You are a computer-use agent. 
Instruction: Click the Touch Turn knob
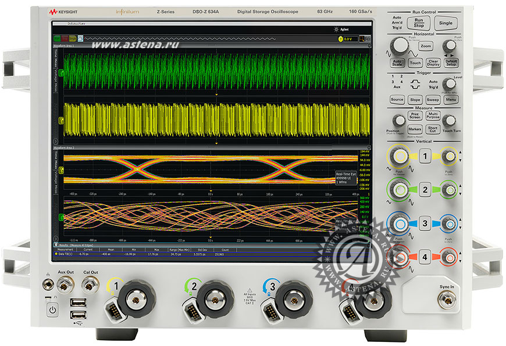(x=449, y=121)
